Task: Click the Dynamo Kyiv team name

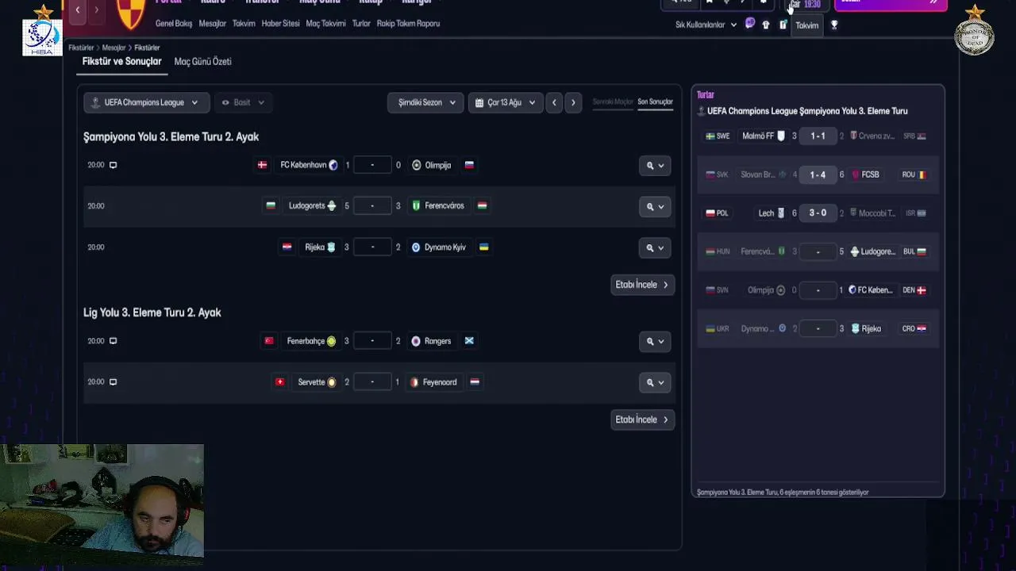Action: [x=444, y=247]
